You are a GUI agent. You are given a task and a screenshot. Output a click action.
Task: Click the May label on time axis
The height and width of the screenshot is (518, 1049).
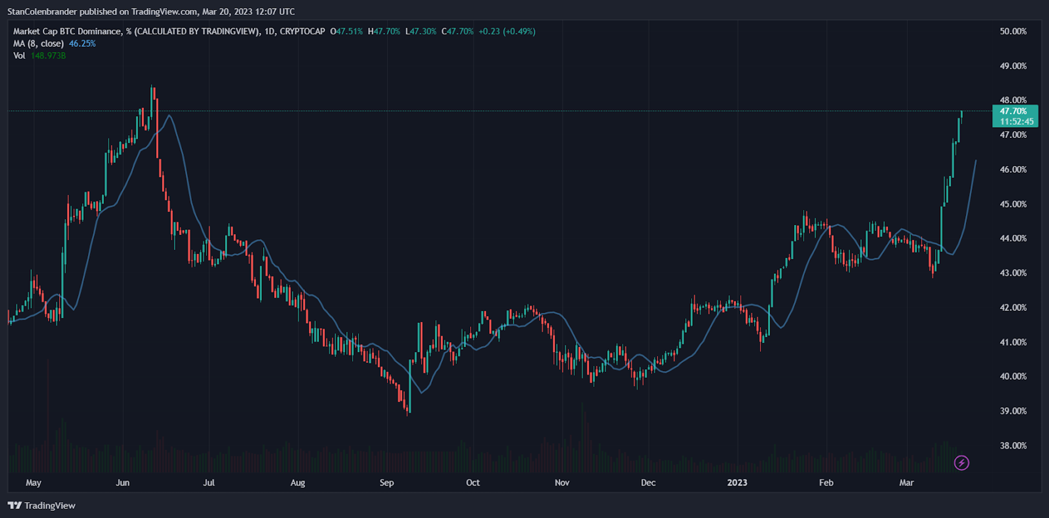(33, 482)
